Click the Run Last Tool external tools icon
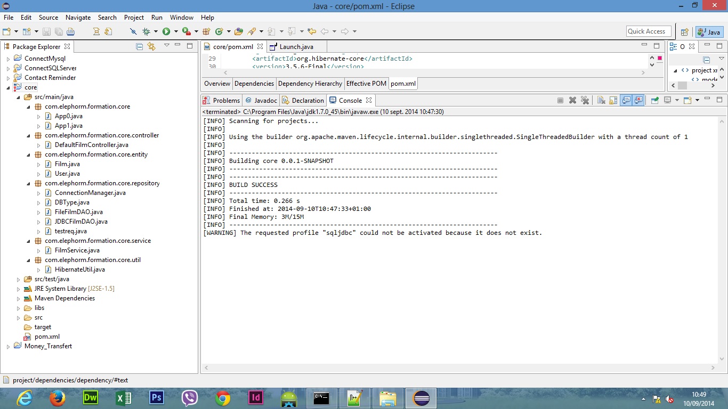The height and width of the screenshot is (409, 728). coord(186,31)
